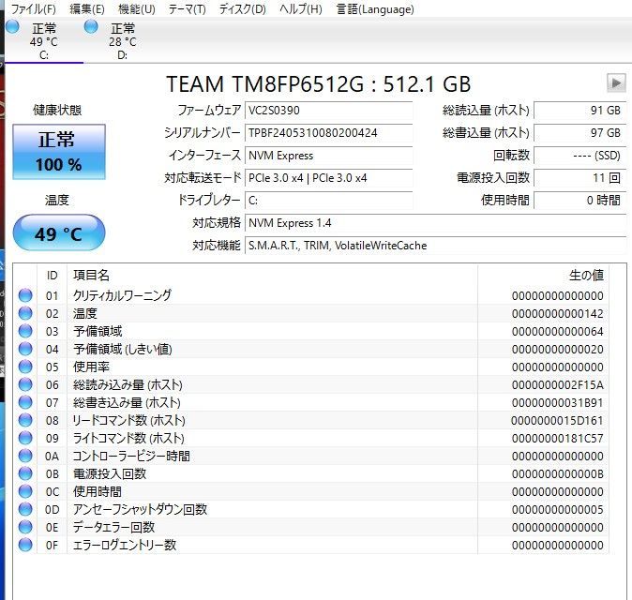632x600 pixels.
Task: Select the 使用率 attribute name
Action: [x=91, y=367]
